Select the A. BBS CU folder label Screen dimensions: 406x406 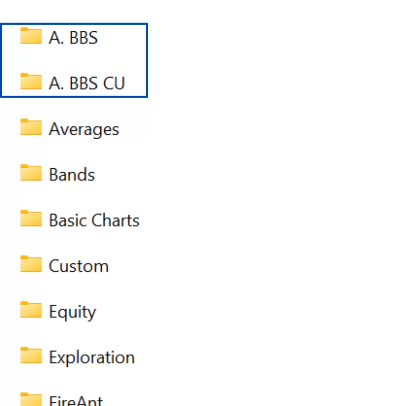87,83
